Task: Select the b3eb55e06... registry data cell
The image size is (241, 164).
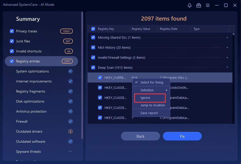Action: (179, 88)
